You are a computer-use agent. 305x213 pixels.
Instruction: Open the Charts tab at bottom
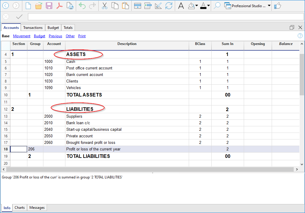coord(20,208)
